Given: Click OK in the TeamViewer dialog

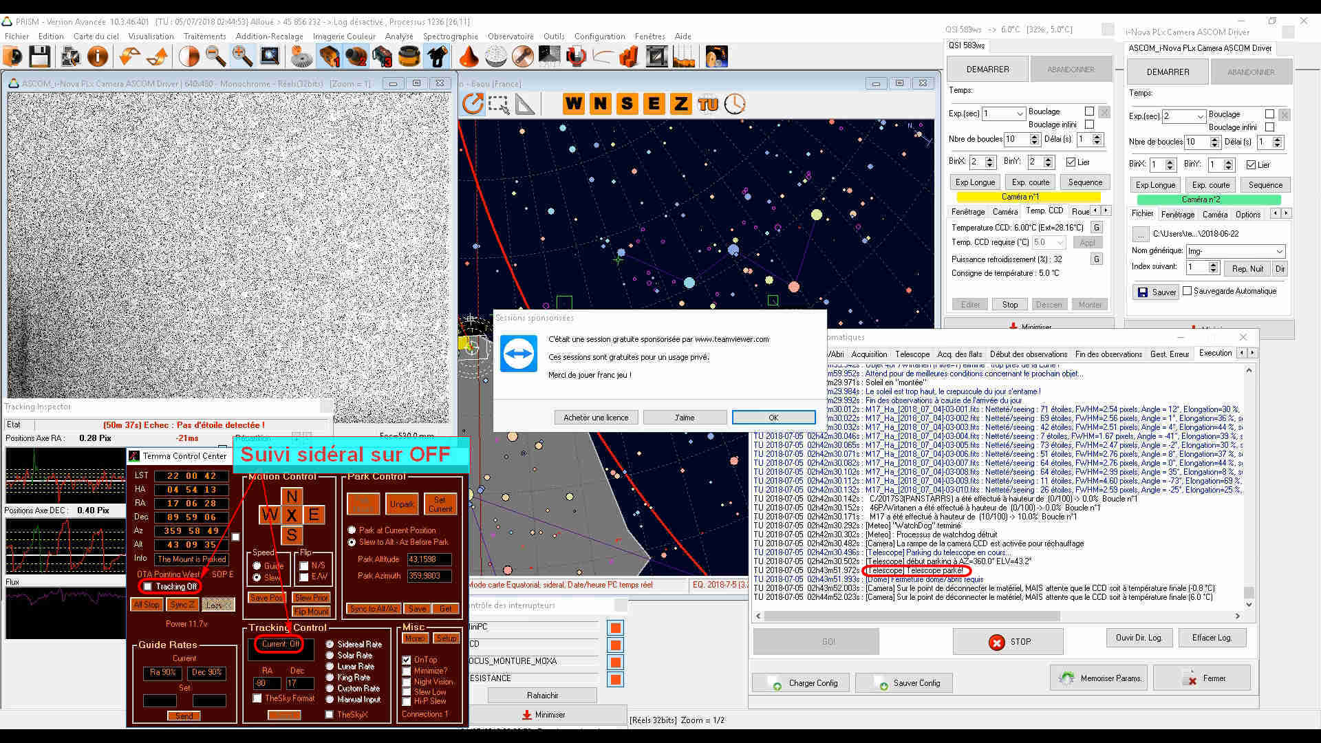Looking at the screenshot, I should pyautogui.click(x=773, y=418).
